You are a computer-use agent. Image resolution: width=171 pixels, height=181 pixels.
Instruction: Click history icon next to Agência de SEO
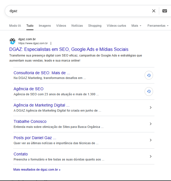(x=149, y=91)
